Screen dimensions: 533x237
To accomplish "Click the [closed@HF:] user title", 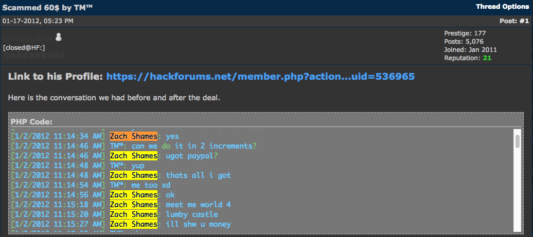I will point(24,47).
